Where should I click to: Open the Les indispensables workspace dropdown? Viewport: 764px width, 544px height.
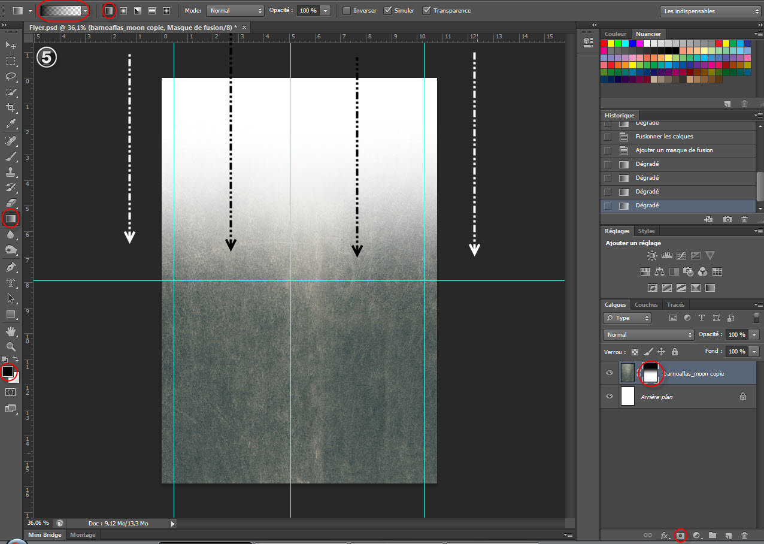[x=710, y=11]
